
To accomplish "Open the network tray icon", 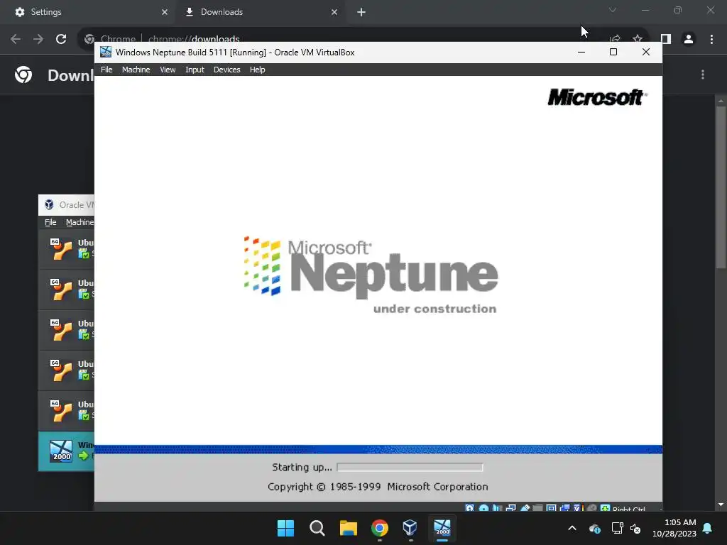I will [617, 528].
